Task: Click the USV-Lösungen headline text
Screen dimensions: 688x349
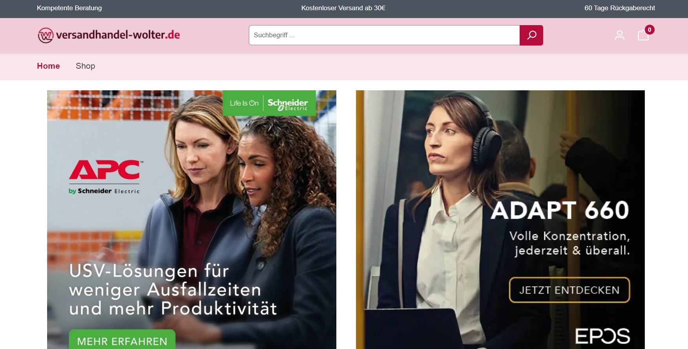Action: [x=173, y=290]
